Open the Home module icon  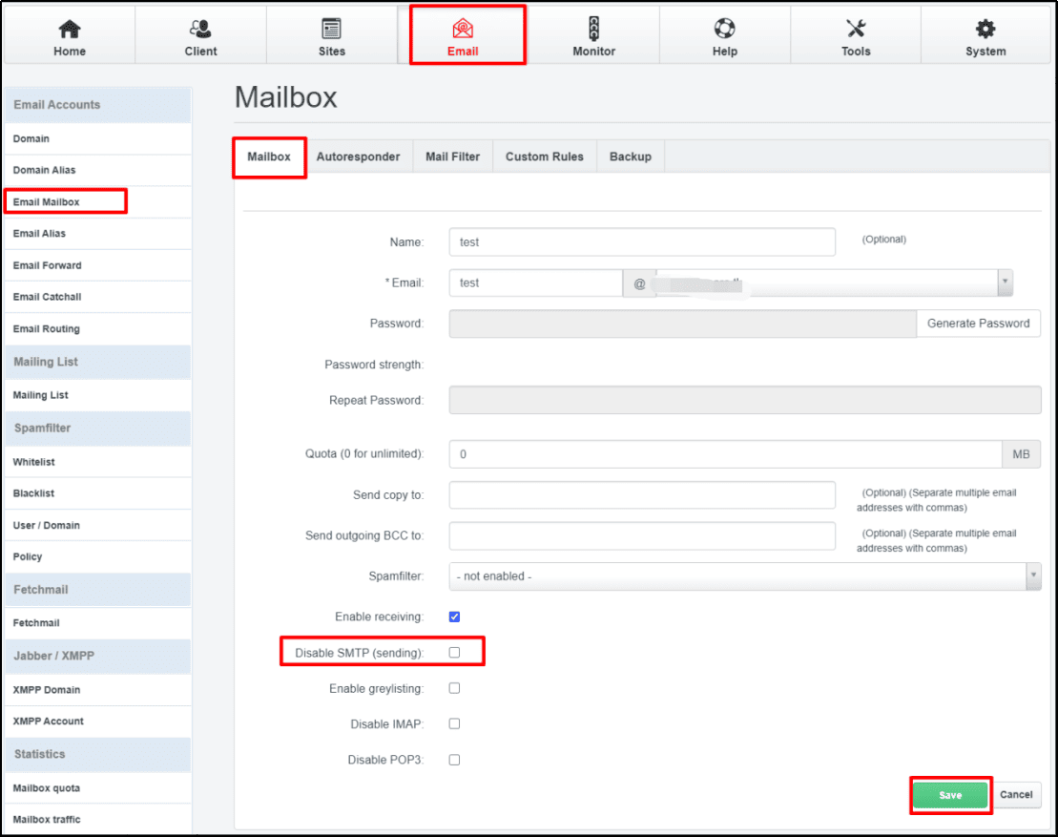pyautogui.click(x=70, y=29)
